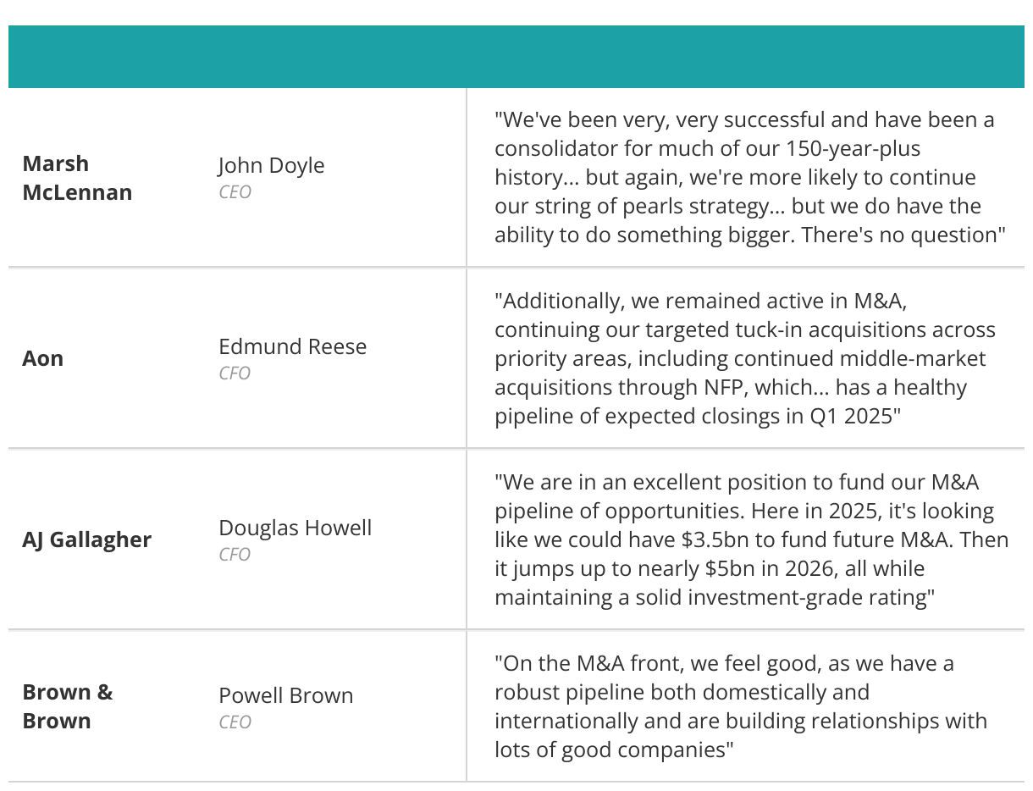
Task: Click the teal table header bar
Action: [516, 57]
